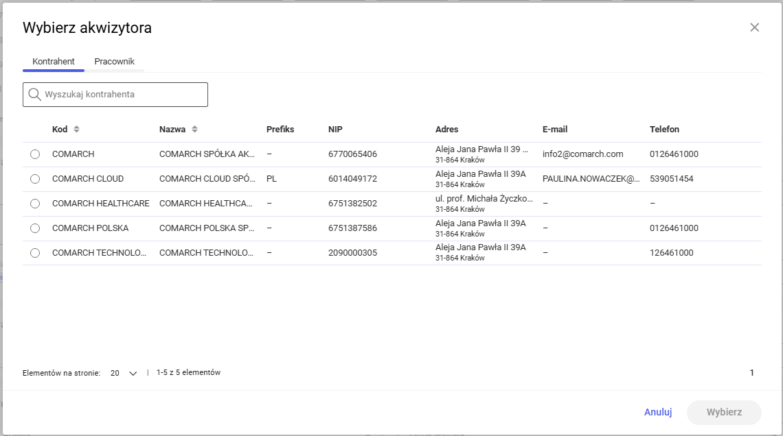The image size is (783, 436).
Task: Click the name COMARCH POLSKA SP...
Action: pos(207,228)
